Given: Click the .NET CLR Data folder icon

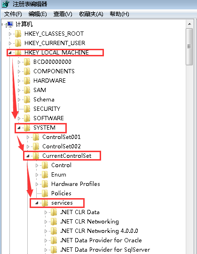Looking at the screenshot, I should 54,212.
